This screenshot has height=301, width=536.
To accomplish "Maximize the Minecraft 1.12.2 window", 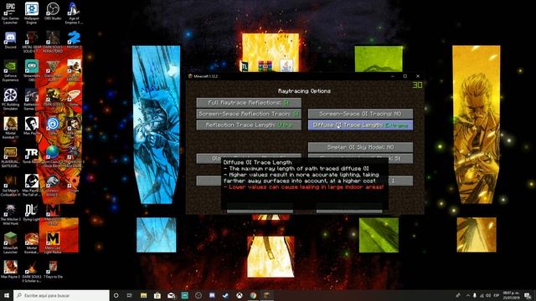I will [x=405, y=76].
